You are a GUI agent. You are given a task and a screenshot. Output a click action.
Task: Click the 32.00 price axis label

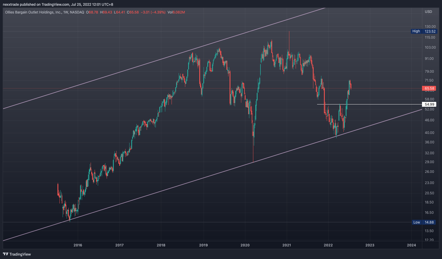point(429,153)
